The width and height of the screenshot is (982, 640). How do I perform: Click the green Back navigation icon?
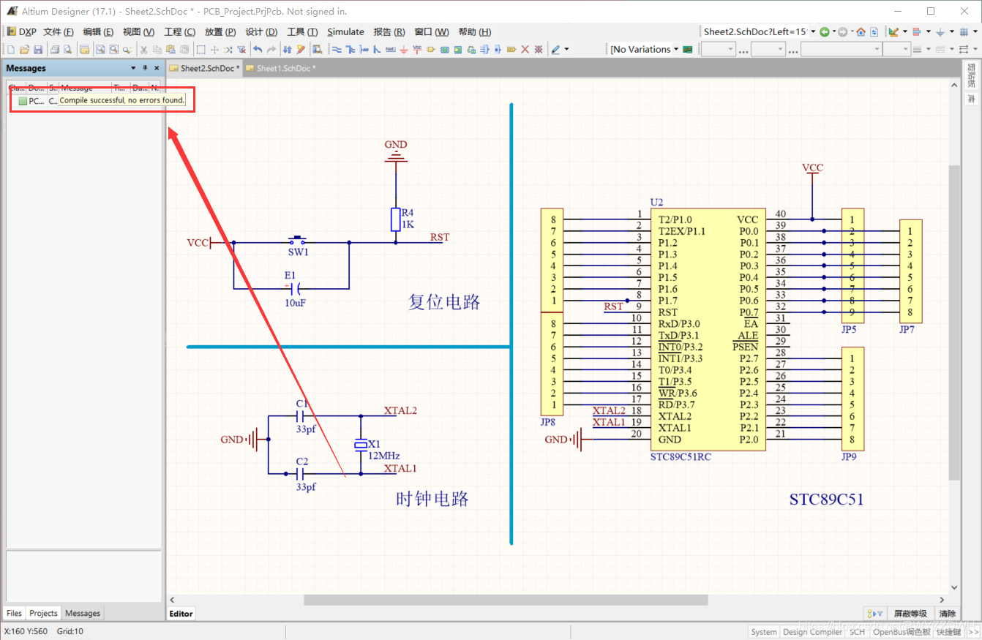point(824,31)
